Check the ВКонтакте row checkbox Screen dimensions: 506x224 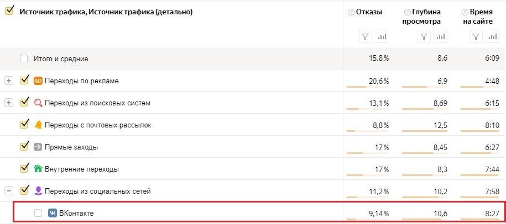point(38,213)
